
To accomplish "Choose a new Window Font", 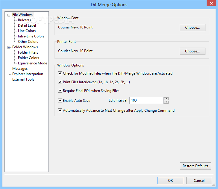I will [193, 28].
